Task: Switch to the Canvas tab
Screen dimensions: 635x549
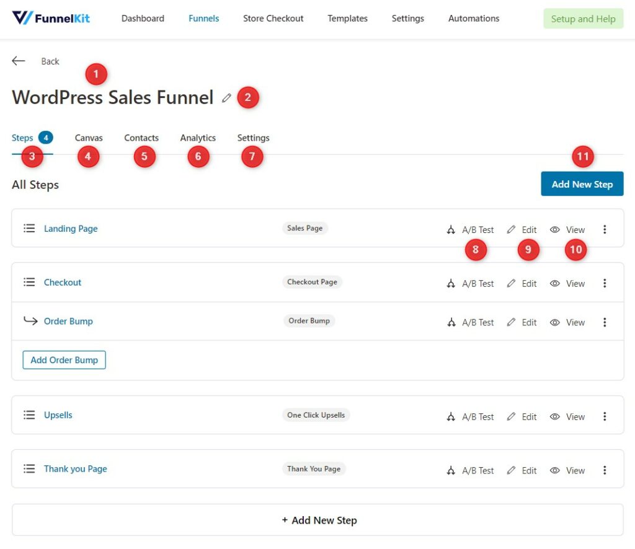Action: 89,138
